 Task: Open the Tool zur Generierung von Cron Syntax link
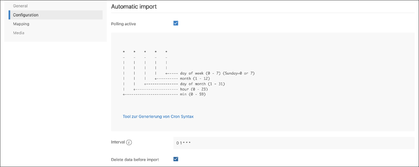(158, 116)
